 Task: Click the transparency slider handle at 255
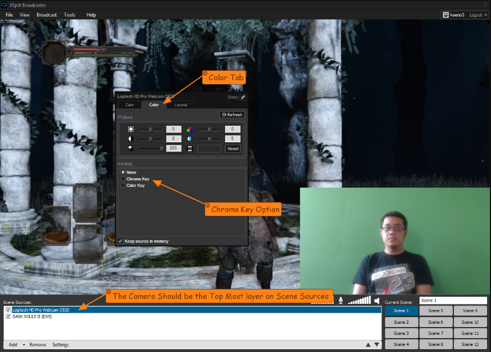(162, 149)
